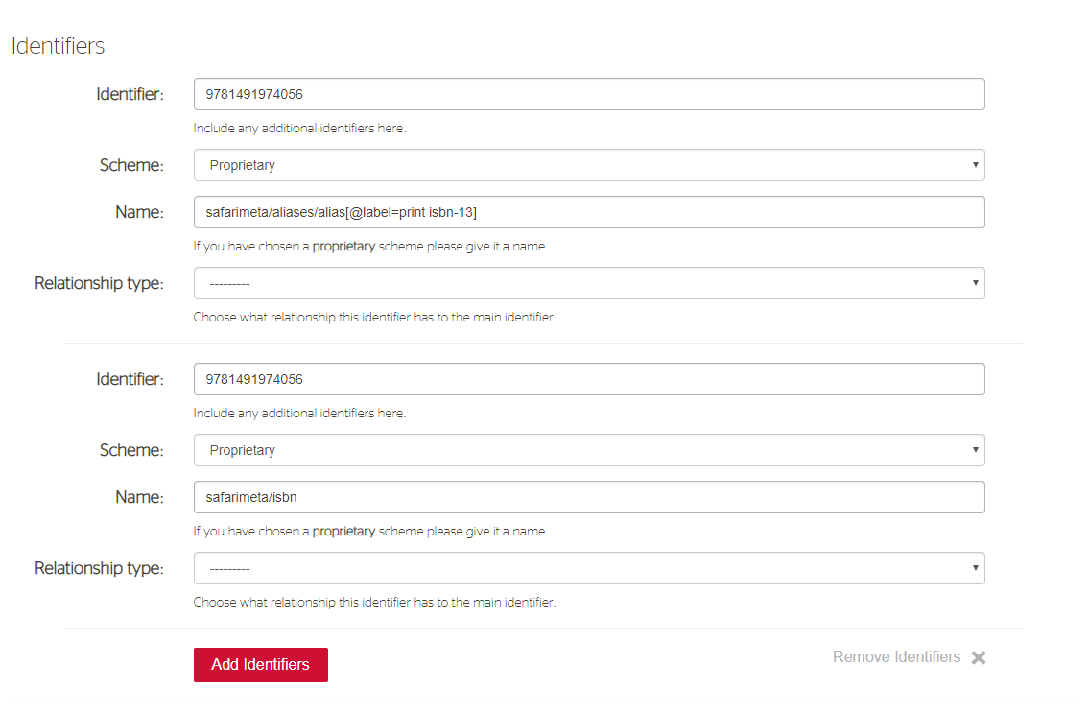This screenshot has width=1088, height=714.
Task: Click the Name: label beside safarimeta/isbn
Action: pyautogui.click(x=139, y=497)
